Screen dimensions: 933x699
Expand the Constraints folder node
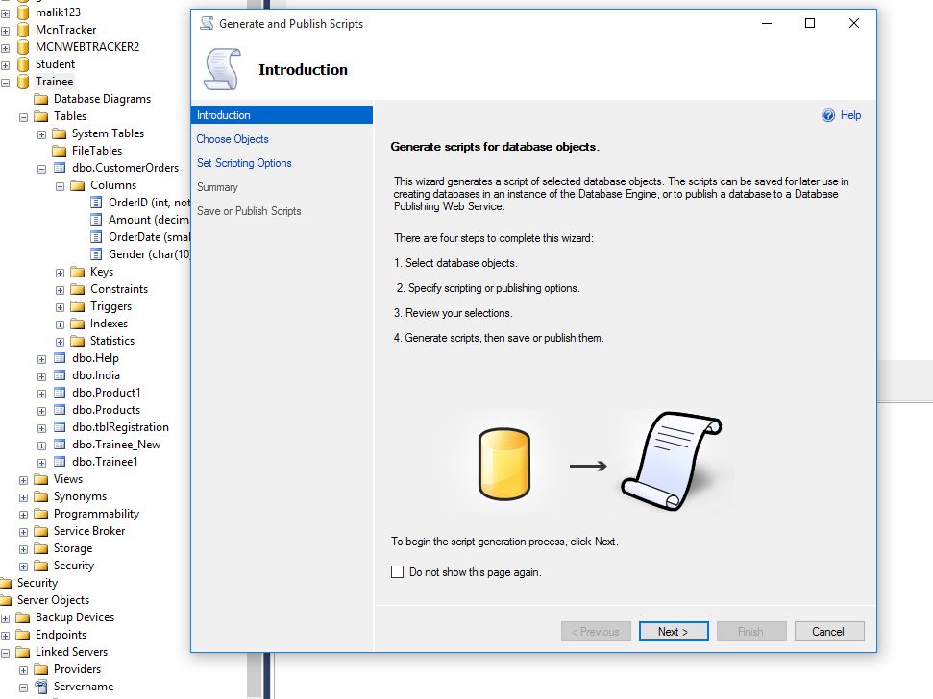click(60, 290)
